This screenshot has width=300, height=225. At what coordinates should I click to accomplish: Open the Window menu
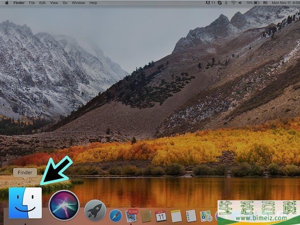click(x=78, y=2)
